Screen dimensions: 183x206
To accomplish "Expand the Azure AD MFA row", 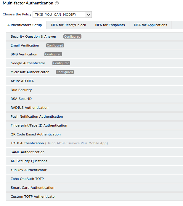I will click(22, 81).
